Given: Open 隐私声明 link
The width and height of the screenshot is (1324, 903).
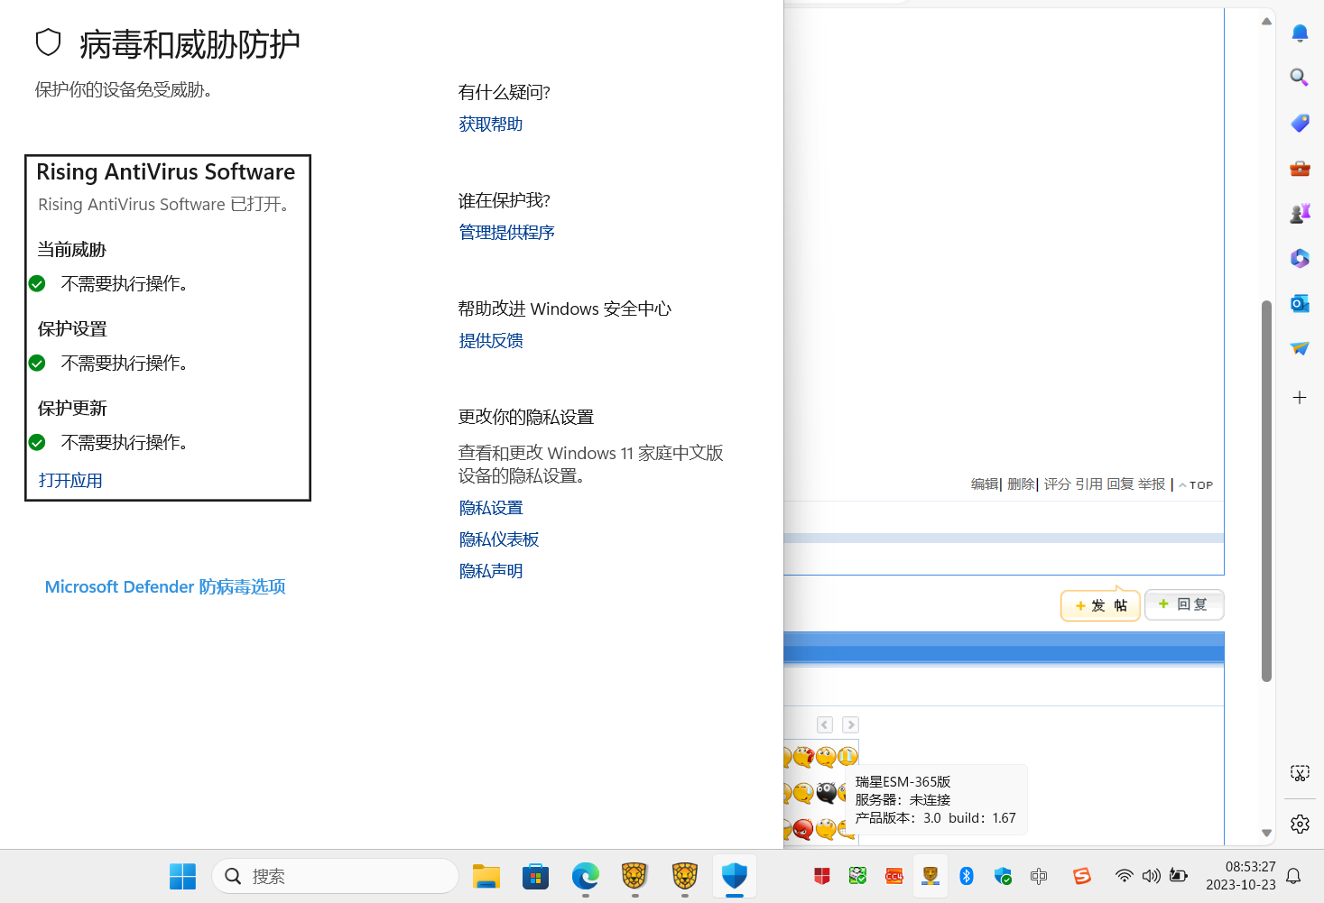Looking at the screenshot, I should tap(491, 571).
